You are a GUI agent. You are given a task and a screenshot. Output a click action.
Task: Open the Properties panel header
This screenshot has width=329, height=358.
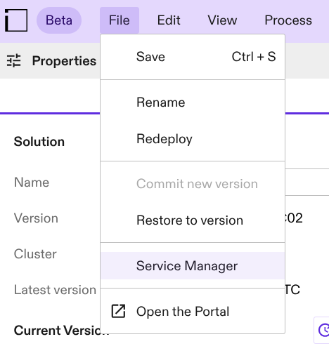64,61
